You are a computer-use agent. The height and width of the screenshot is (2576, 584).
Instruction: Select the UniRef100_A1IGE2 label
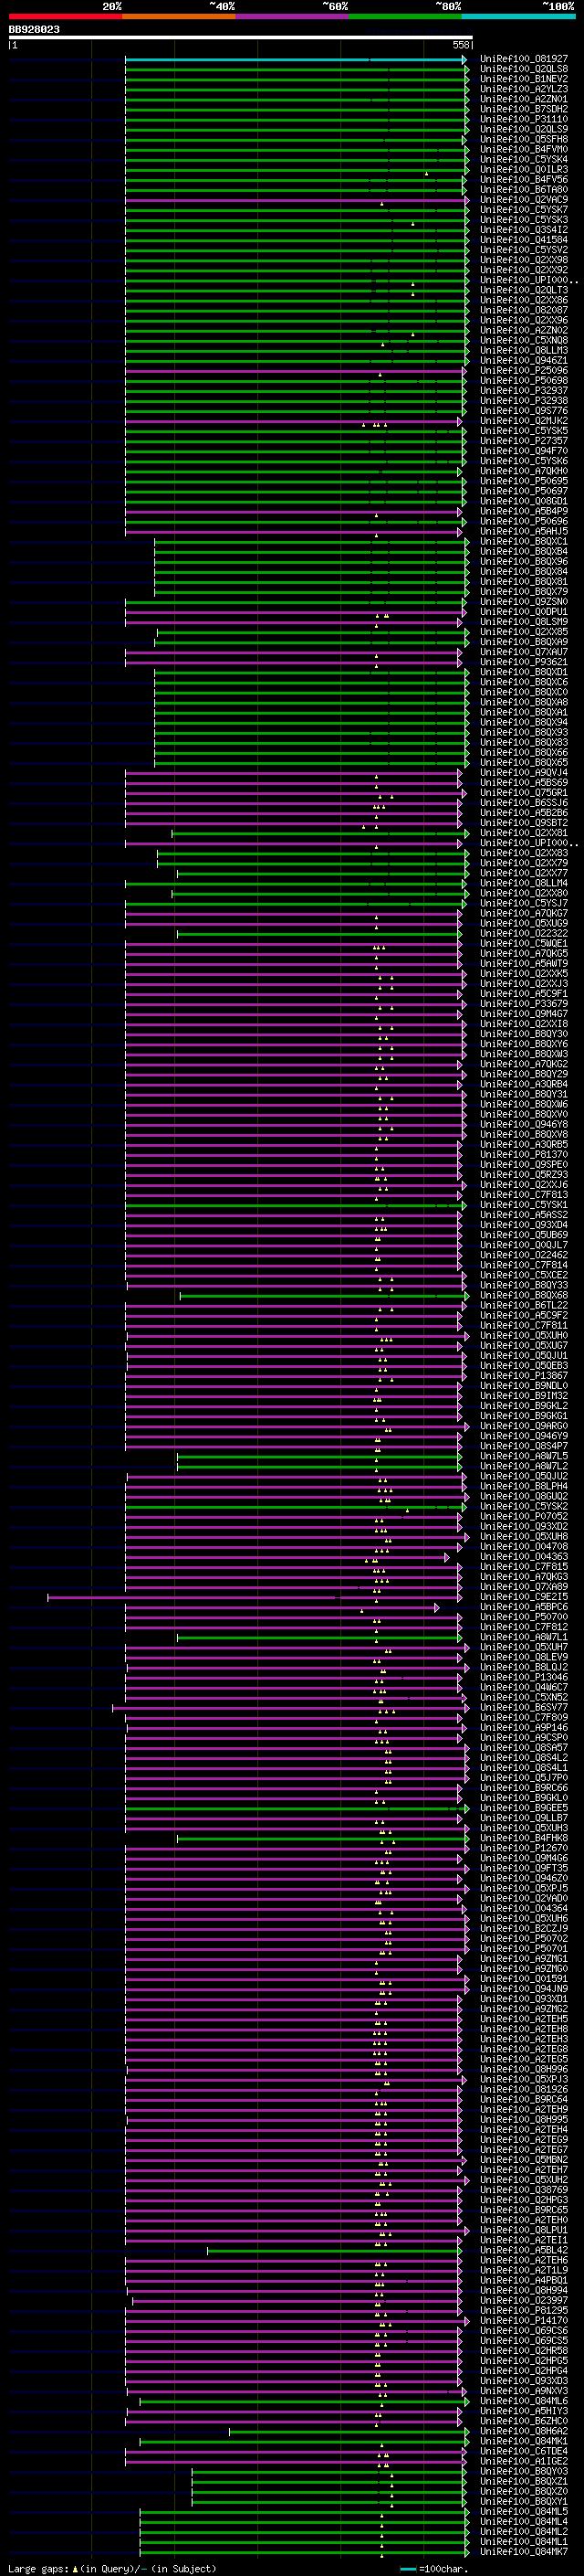coord(524,2461)
